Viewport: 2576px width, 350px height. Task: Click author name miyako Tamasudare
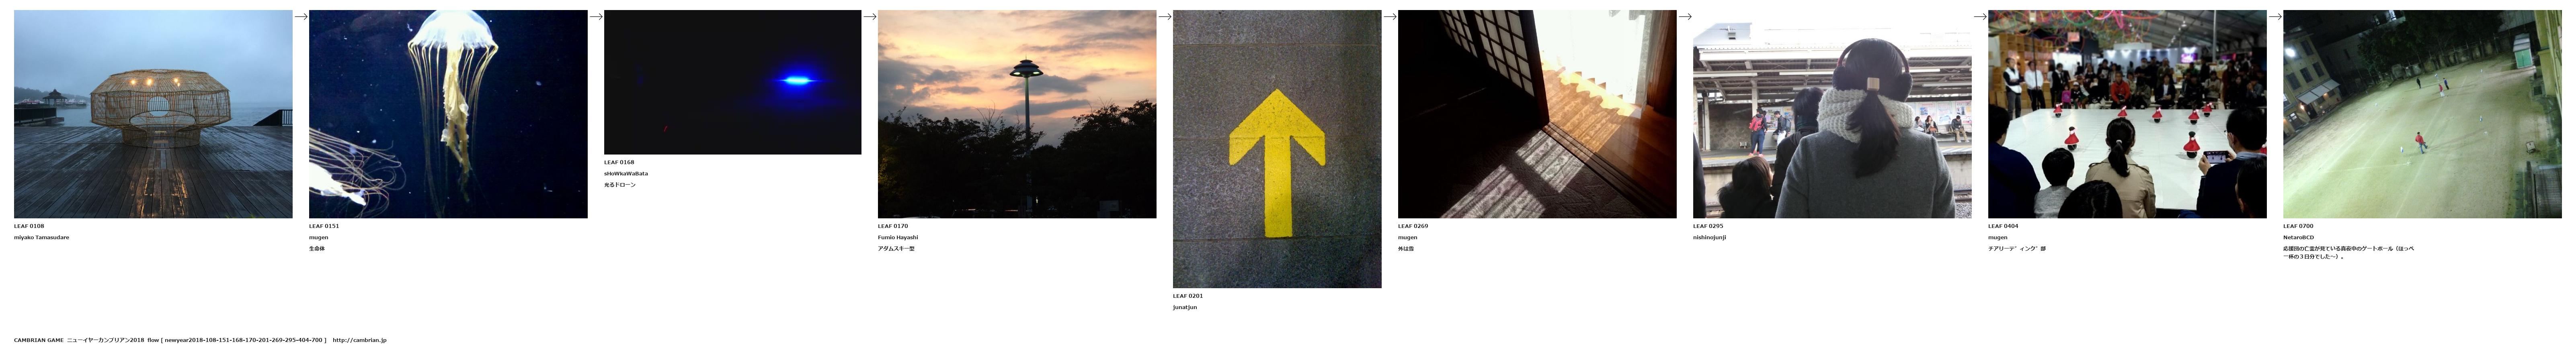point(41,237)
